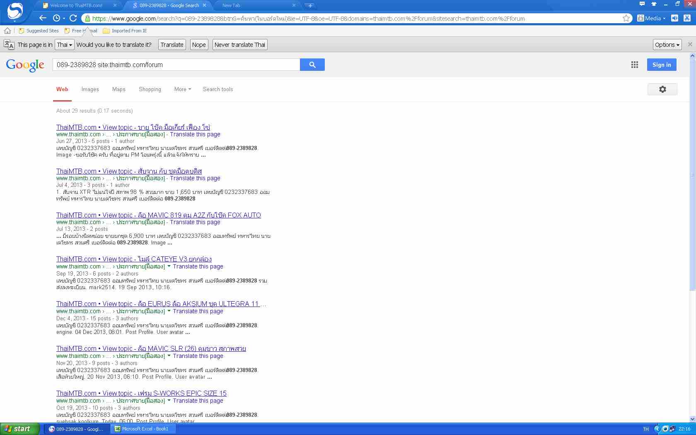Viewport: 696px width, 435px height.
Task: Click the blue magnifier search button
Action: [x=312, y=65]
